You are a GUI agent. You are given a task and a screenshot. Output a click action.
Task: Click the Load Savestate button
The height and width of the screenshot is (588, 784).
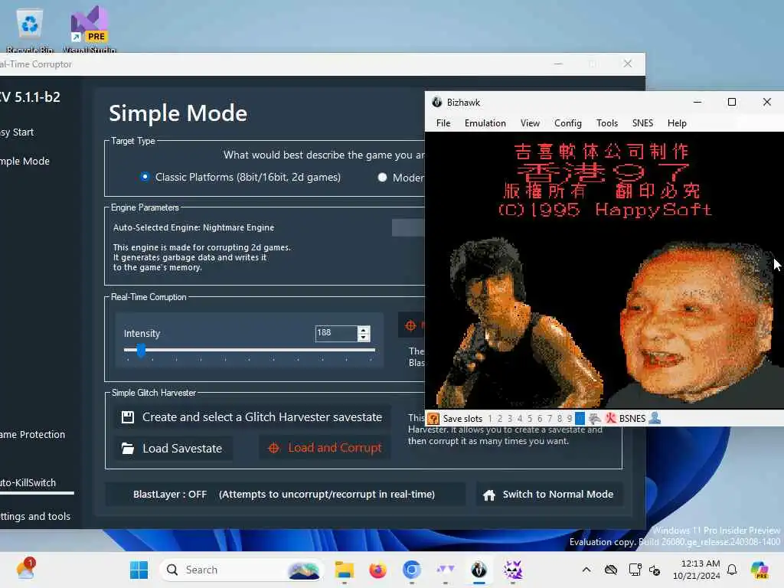pyautogui.click(x=172, y=449)
